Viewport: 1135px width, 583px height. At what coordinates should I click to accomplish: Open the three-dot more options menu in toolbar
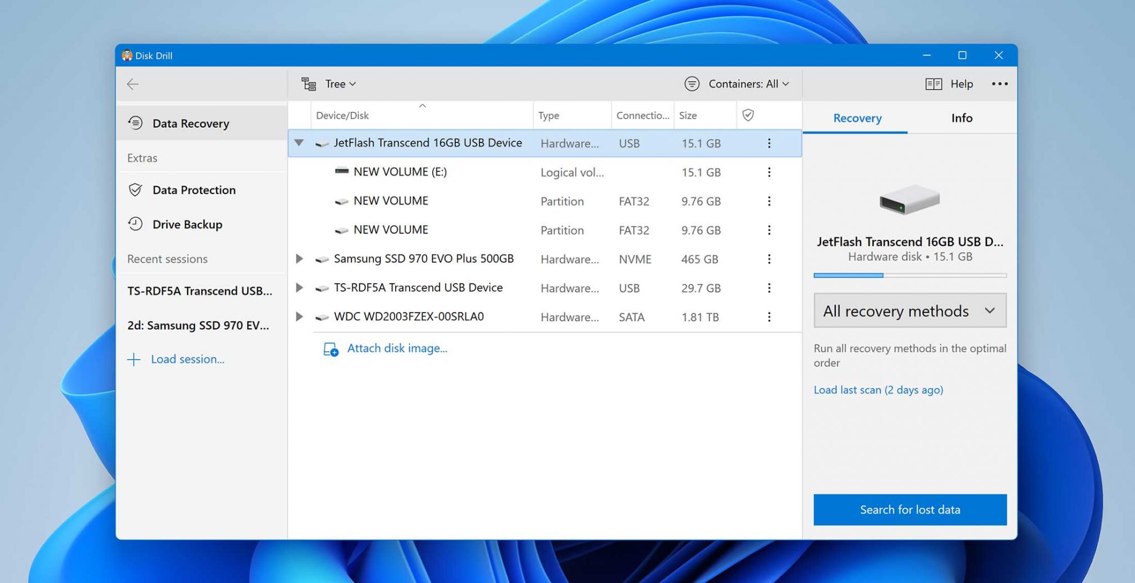[1000, 84]
